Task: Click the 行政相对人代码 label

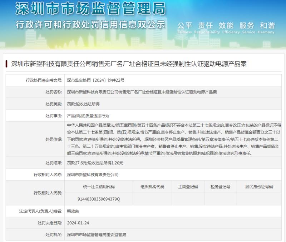Action: coord(48,193)
